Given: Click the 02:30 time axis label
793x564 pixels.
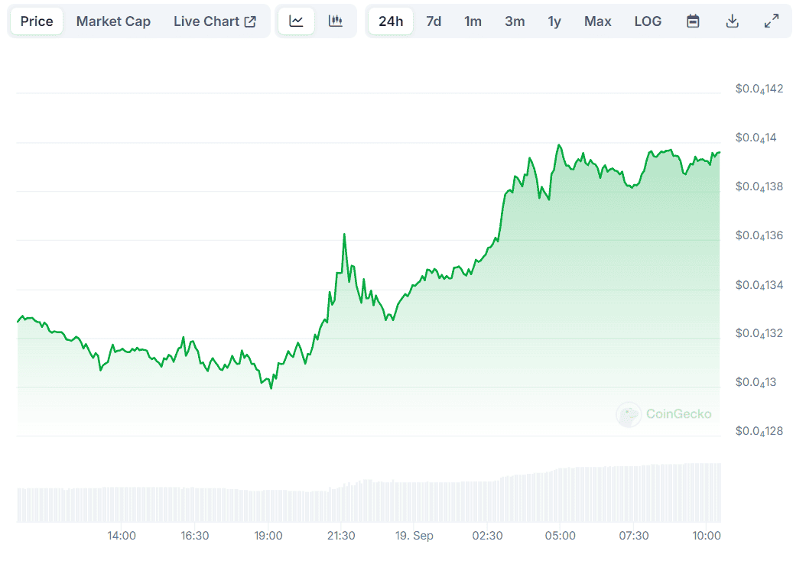Looking at the screenshot, I should coord(488,536).
